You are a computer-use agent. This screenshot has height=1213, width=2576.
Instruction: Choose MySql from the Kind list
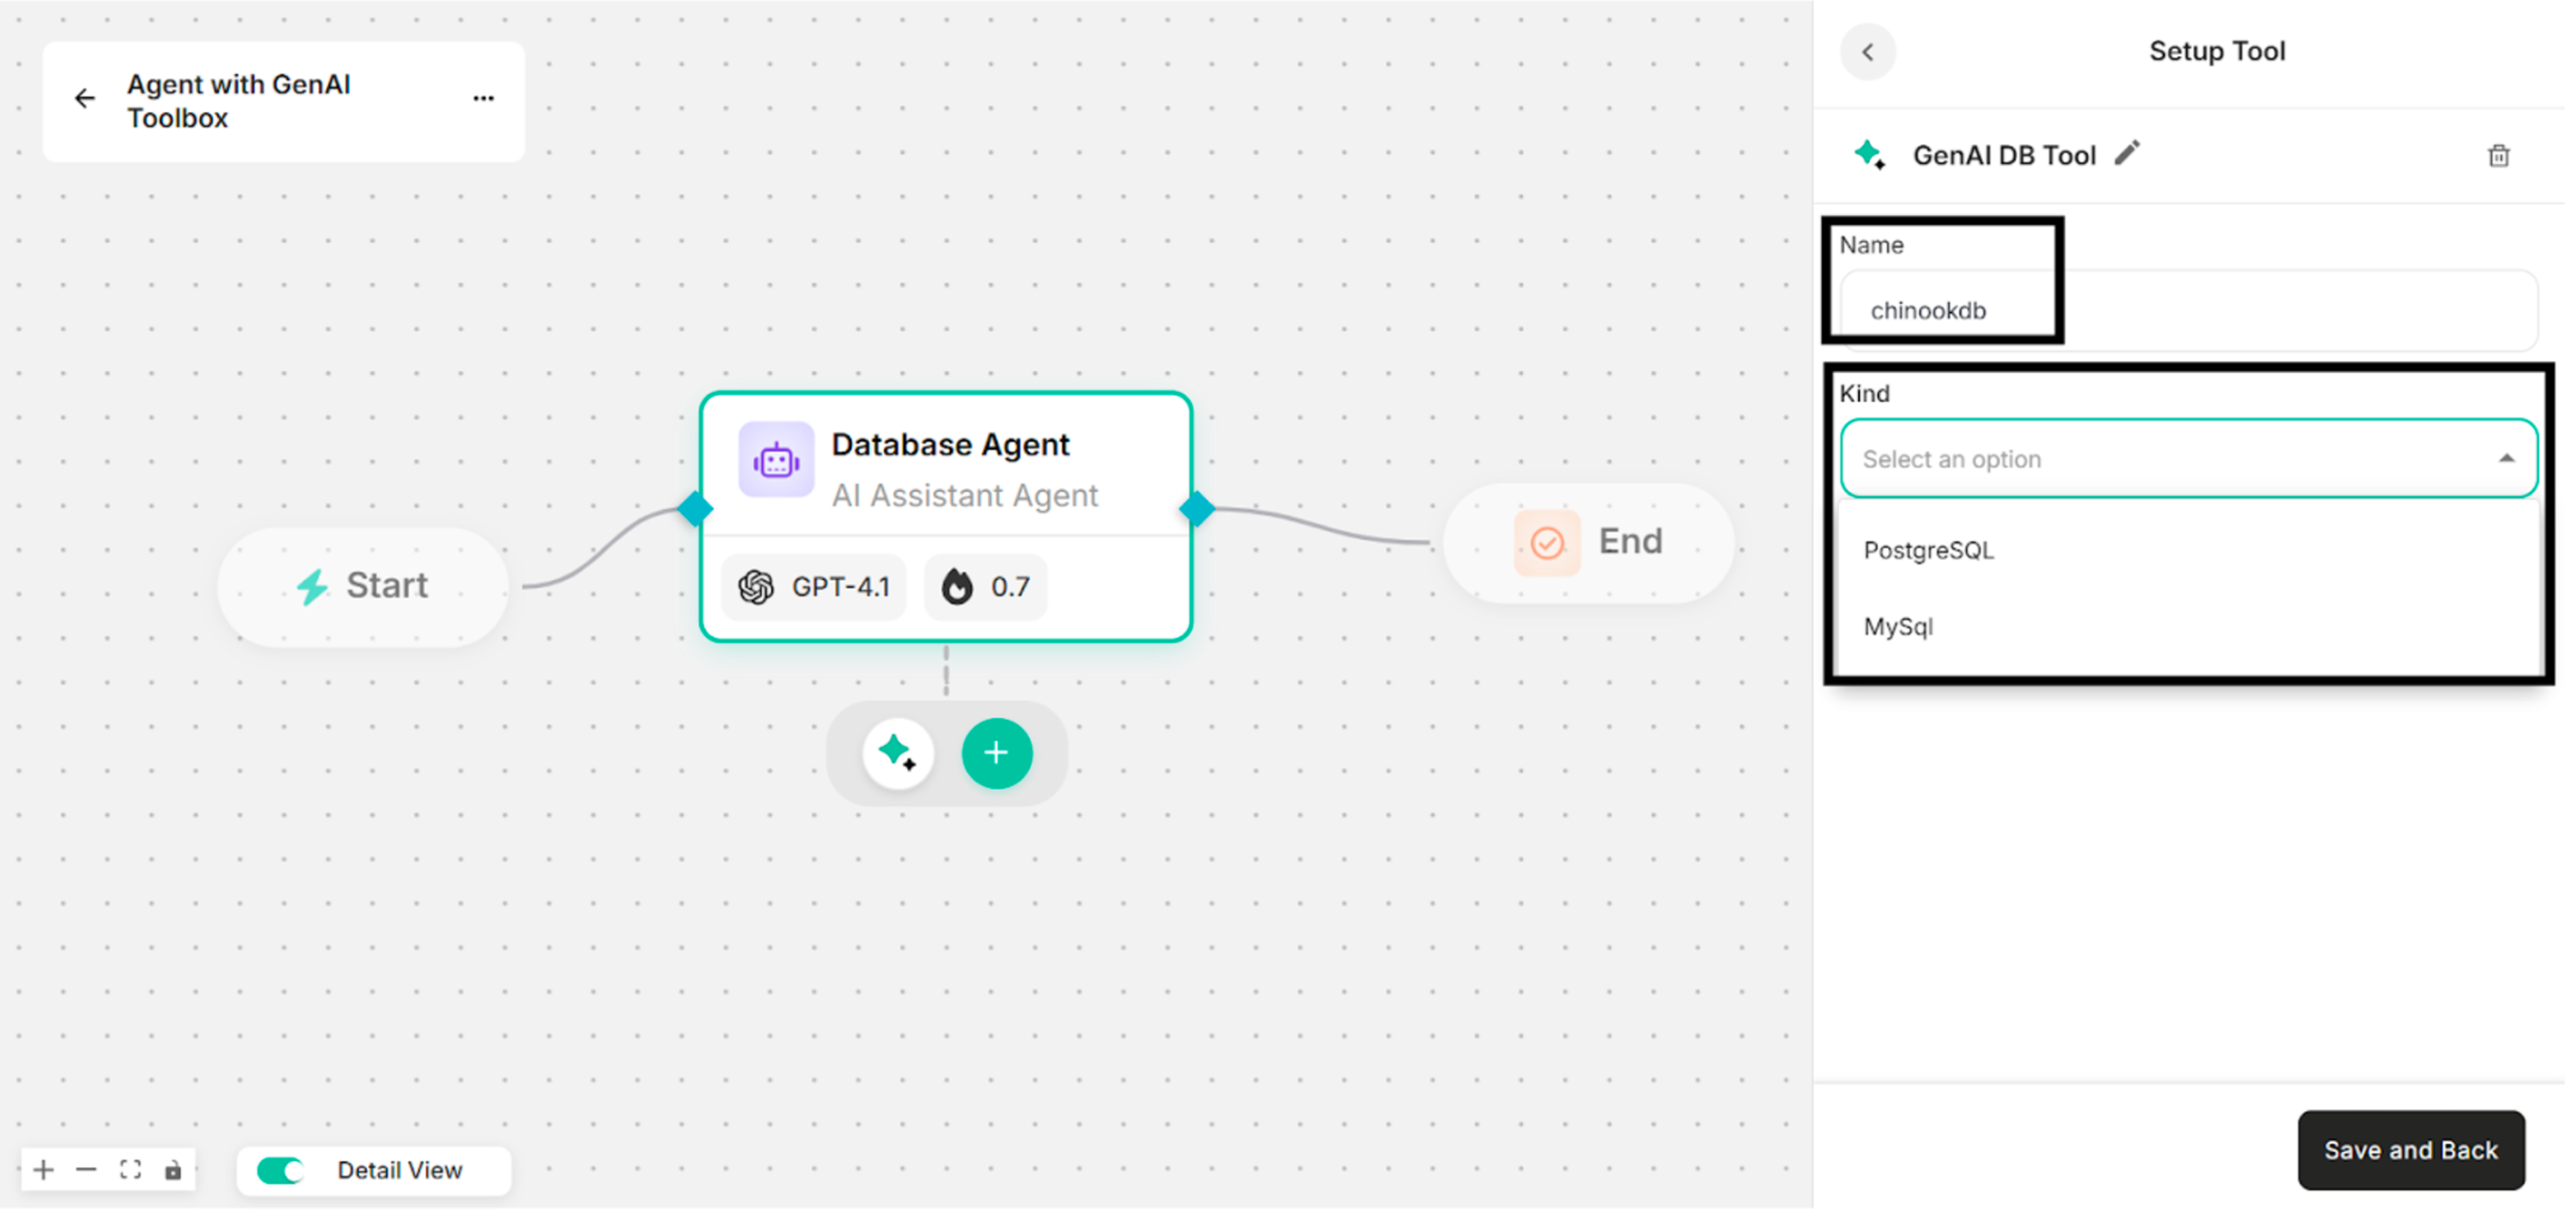pyautogui.click(x=2188, y=628)
